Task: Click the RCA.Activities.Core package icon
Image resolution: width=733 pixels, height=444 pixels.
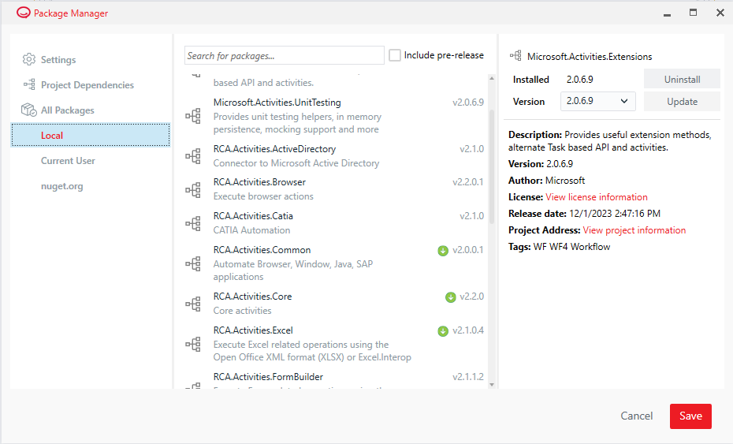Action: pos(193,304)
